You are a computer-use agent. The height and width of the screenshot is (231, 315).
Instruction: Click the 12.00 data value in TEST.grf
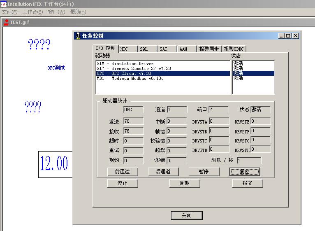[54, 163]
